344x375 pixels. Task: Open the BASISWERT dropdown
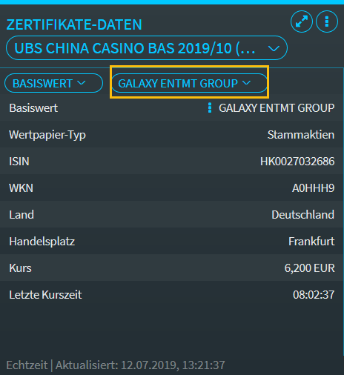coord(53,83)
